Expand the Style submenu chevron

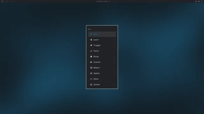click(x=114, y=51)
